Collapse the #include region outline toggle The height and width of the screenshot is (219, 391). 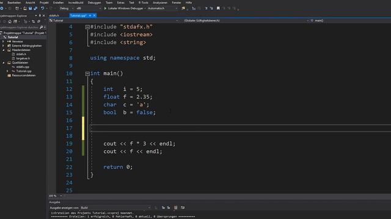(x=87, y=27)
